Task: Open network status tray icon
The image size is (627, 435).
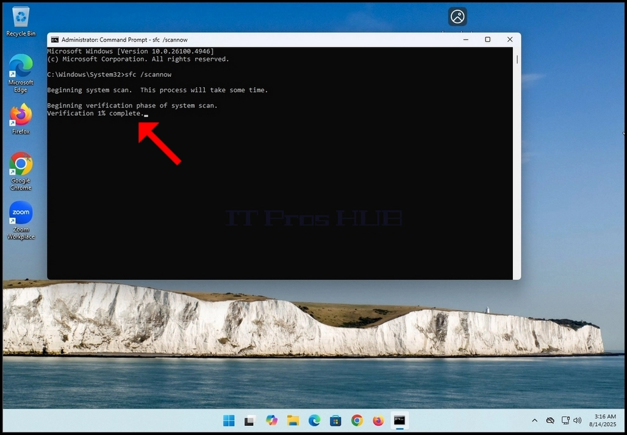Action: (565, 420)
